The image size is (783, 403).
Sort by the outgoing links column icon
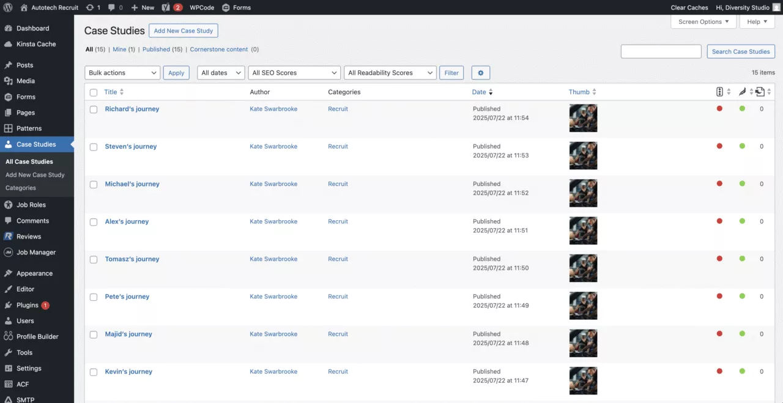click(760, 92)
